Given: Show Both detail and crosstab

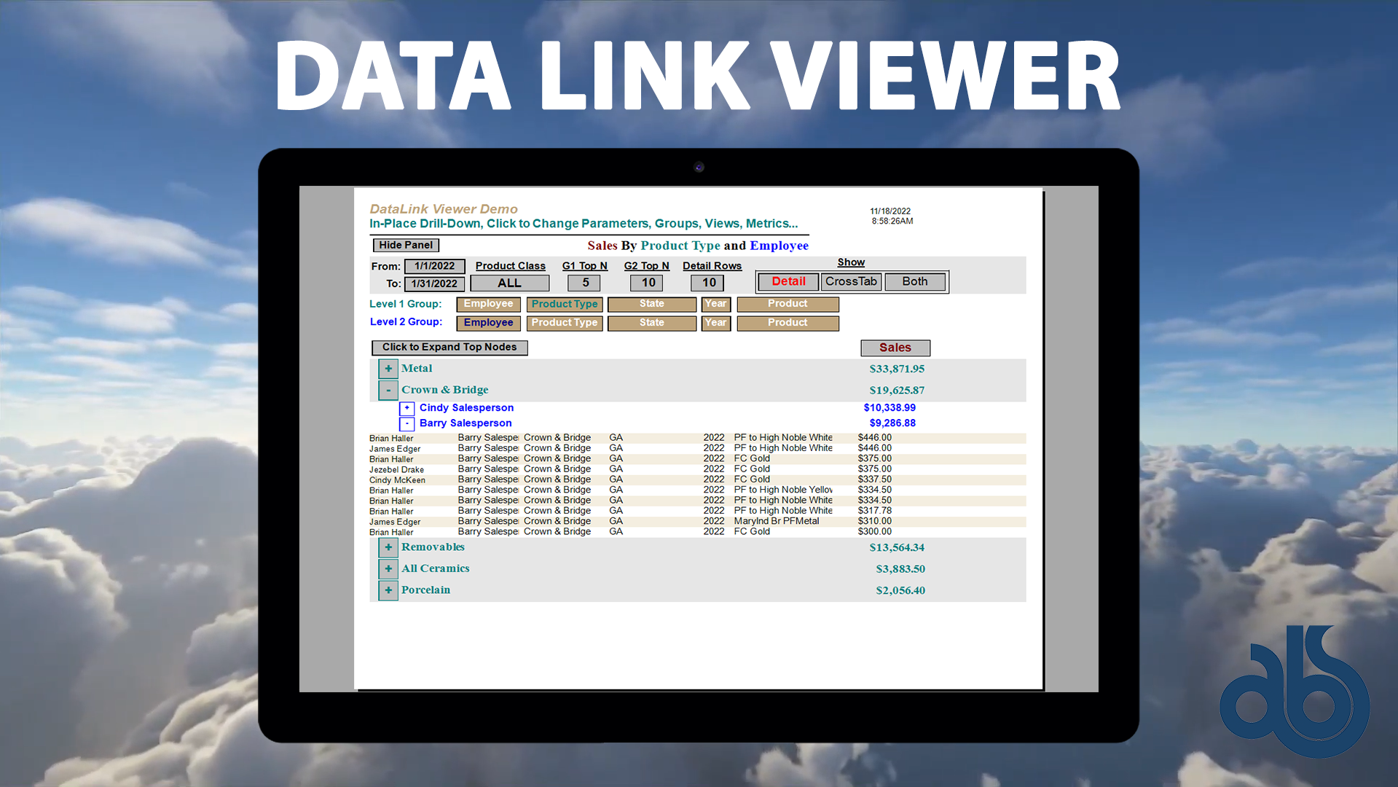Looking at the screenshot, I should coord(915,282).
